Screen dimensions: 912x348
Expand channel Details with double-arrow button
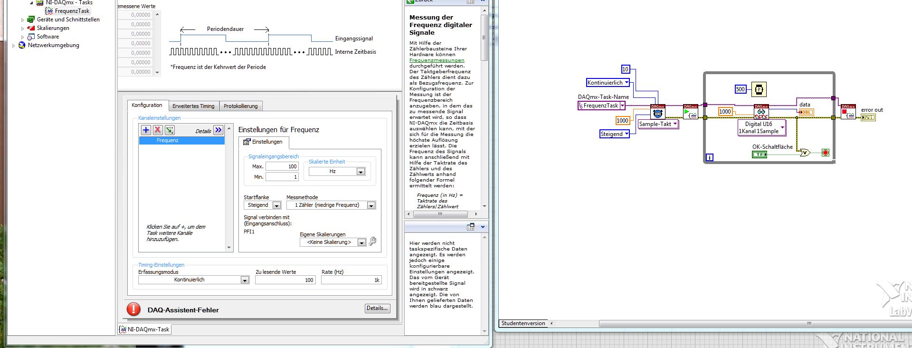click(x=218, y=130)
